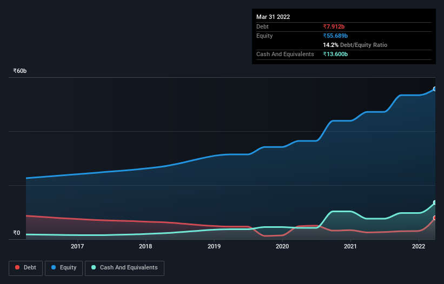444x284 pixels.
Task: Click the 2017 x-axis label
Action: click(77, 246)
